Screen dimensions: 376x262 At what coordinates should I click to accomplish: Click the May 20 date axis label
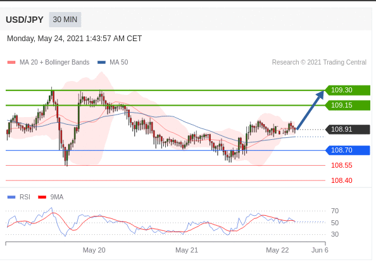click(x=94, y=250)
